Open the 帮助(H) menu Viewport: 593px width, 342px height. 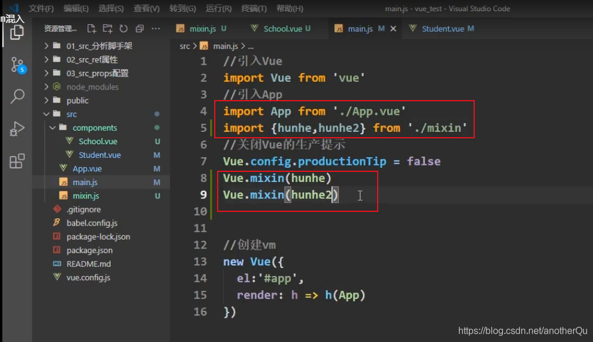click(289, 8)
